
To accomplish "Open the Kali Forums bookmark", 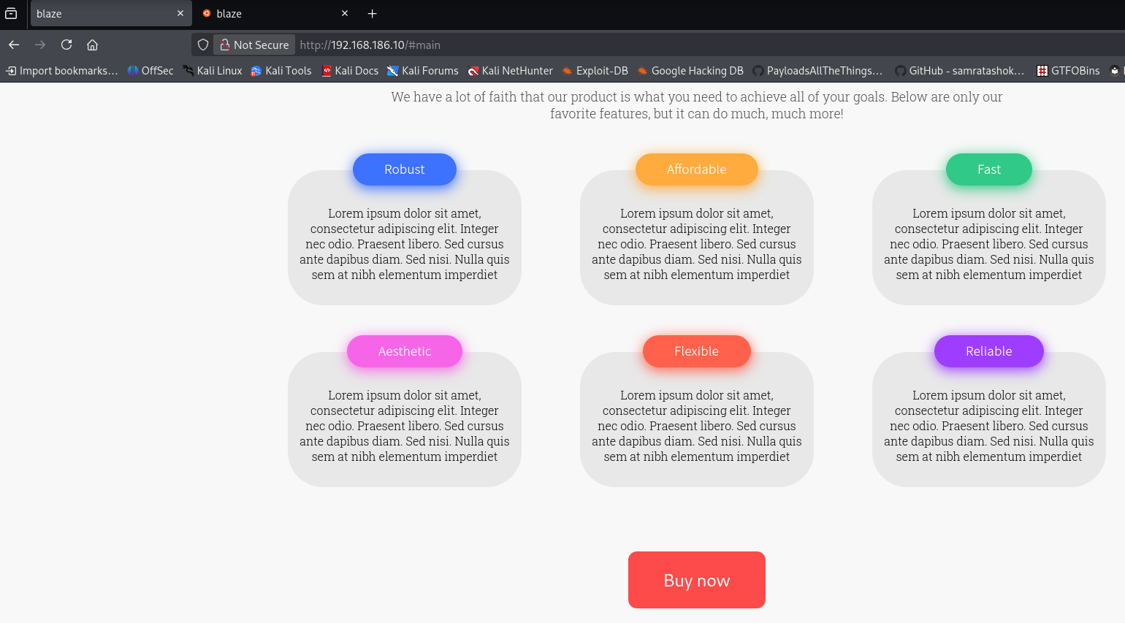I will tap(422, 71).
